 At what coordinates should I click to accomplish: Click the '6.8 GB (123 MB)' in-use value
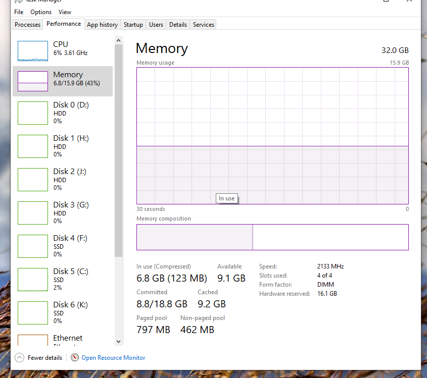[172, 278]
